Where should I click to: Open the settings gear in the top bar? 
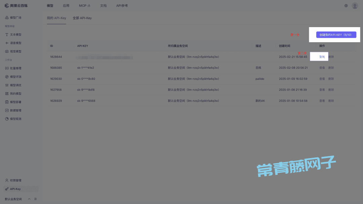(346, 5)
